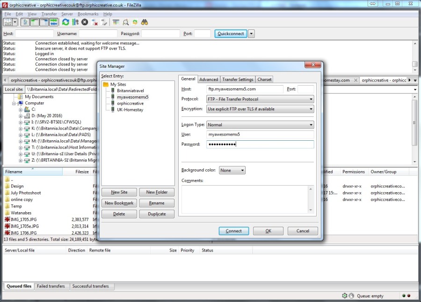Open the Quickconnect history dropdown arrow

[x=251, y=34]
